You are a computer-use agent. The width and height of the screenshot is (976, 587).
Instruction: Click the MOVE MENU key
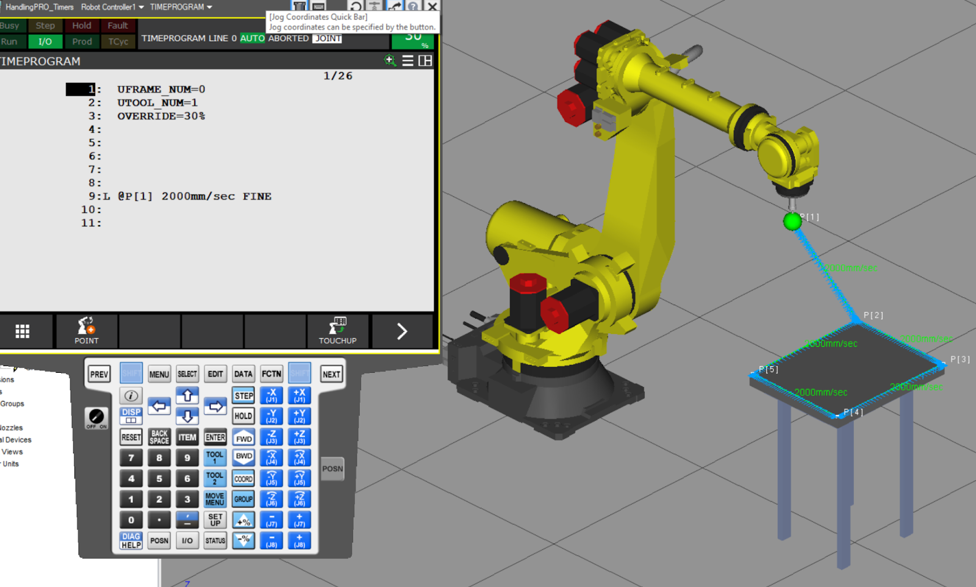(215, 499)
